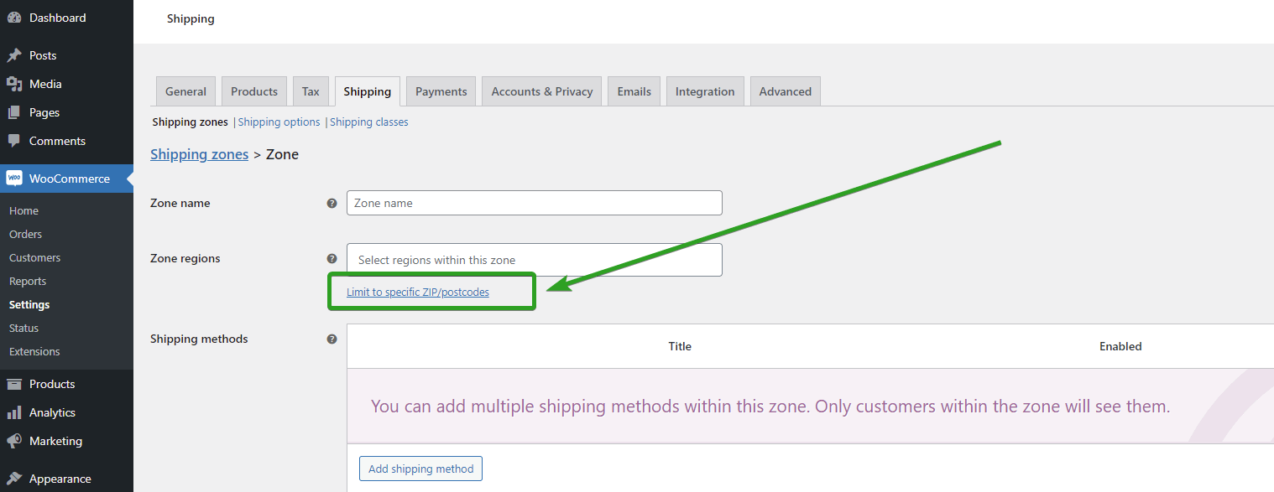Click help tooltip icon beside Zone name
The height and width of the screenshot is (492, 1274).
click(x=332, y=203)
